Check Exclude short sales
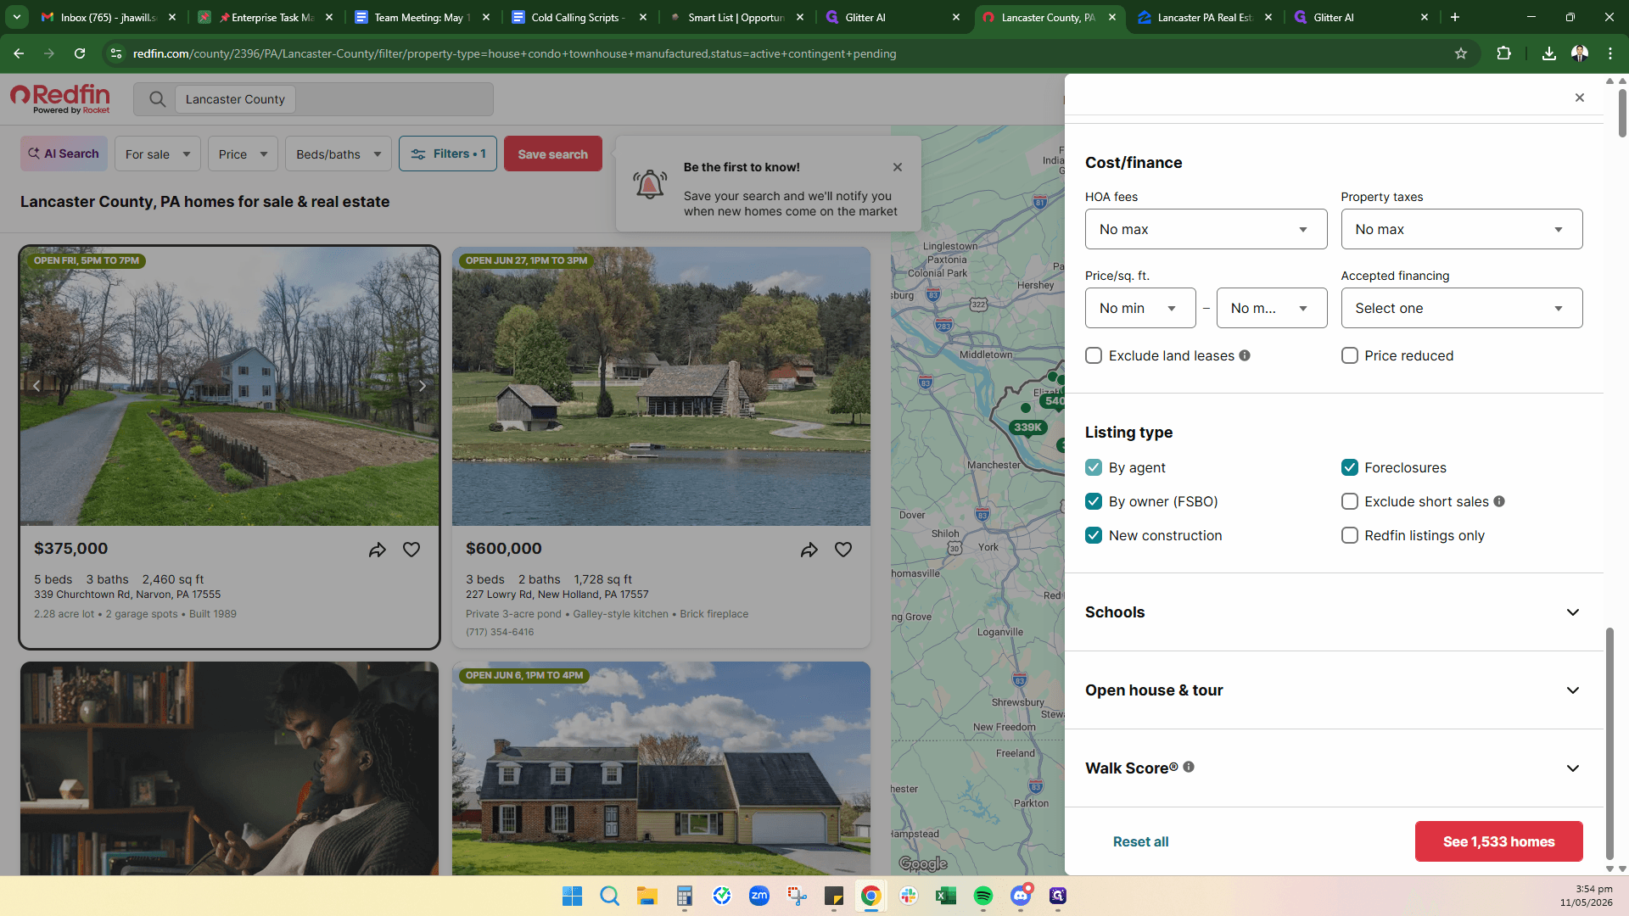Image resolution: width=1629 pixels, height=916 pixels. click(x=1350, y=501)
